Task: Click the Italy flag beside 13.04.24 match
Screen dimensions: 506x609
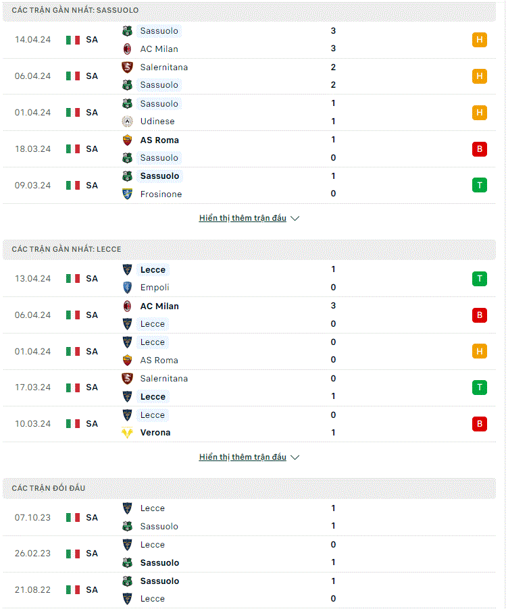Action: click(73, 278)
